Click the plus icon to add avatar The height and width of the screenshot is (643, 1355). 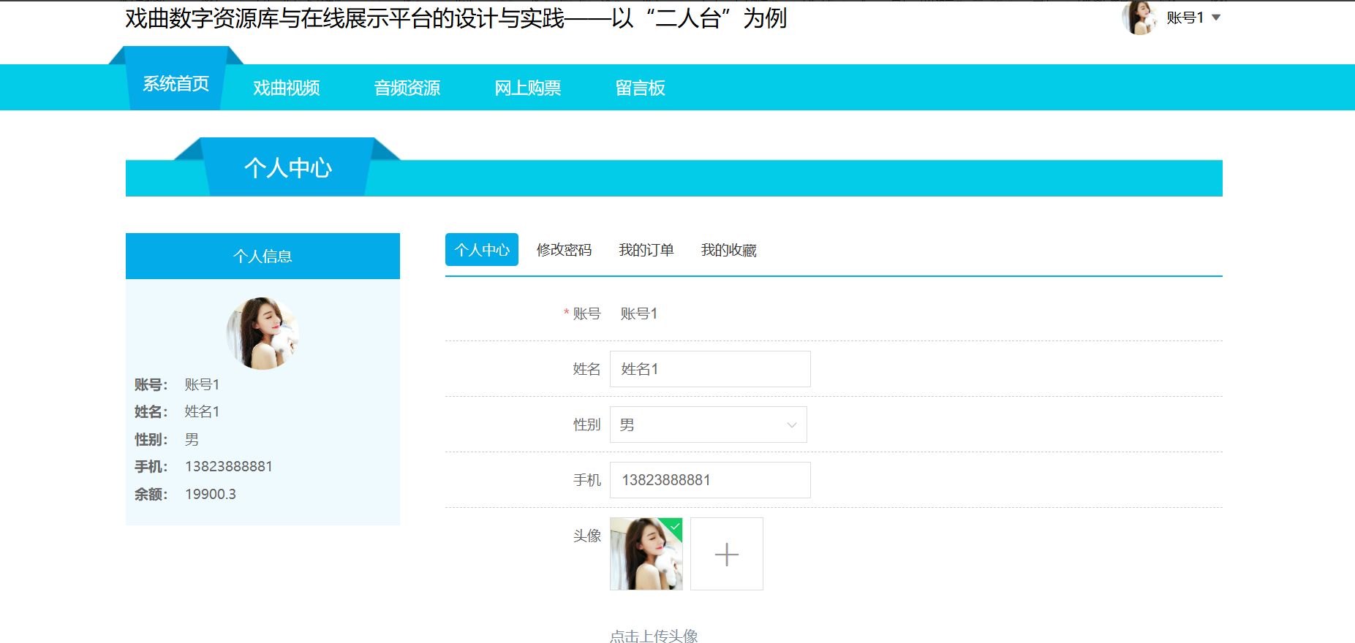pos(727,554)
